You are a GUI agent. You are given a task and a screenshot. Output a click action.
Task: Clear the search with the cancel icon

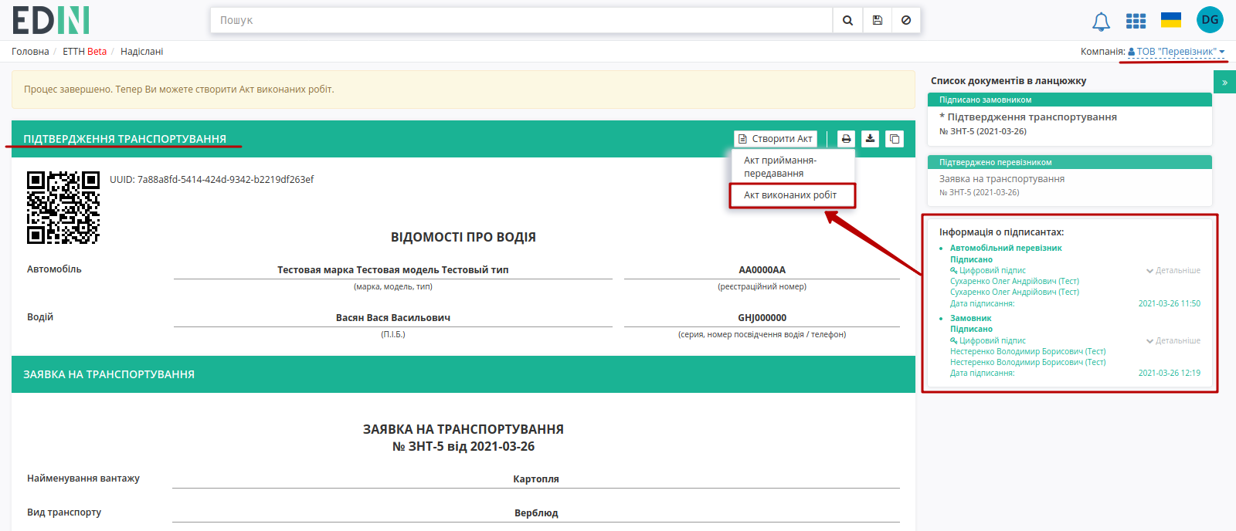pos(906,20)
